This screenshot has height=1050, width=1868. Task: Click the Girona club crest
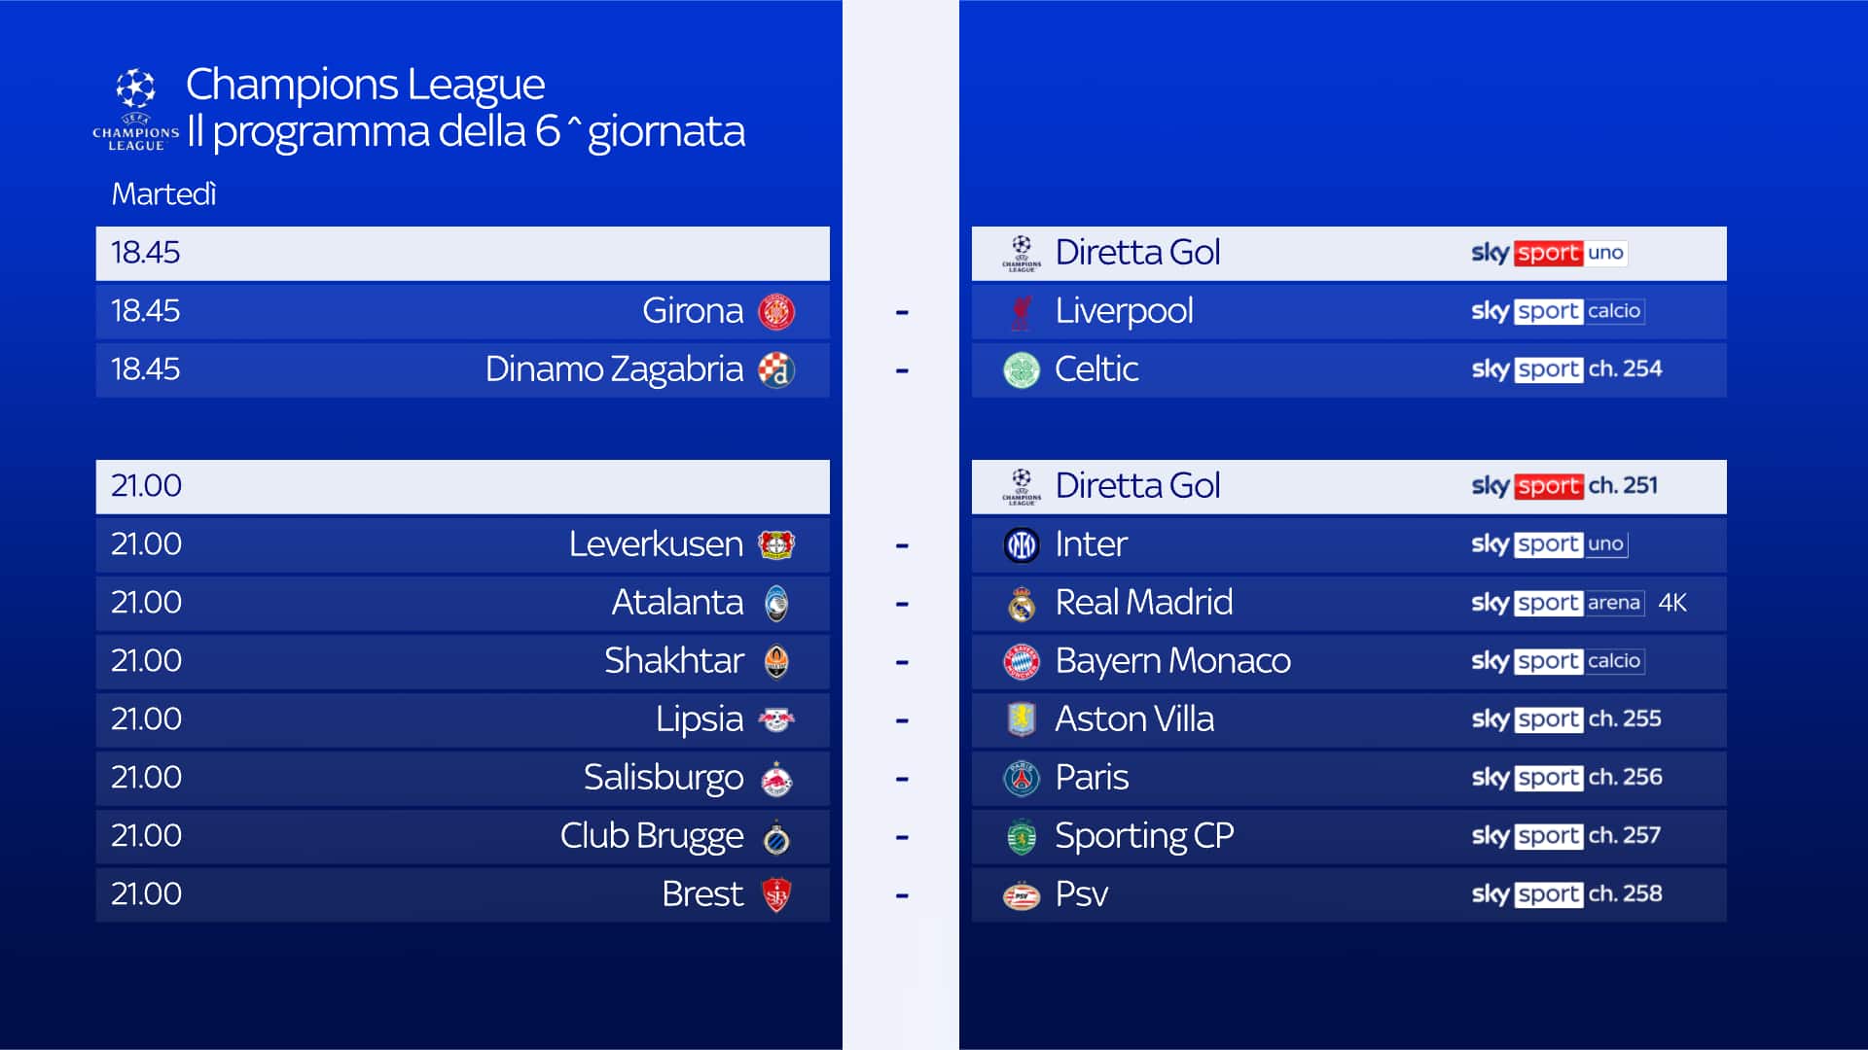pos(775,311)
